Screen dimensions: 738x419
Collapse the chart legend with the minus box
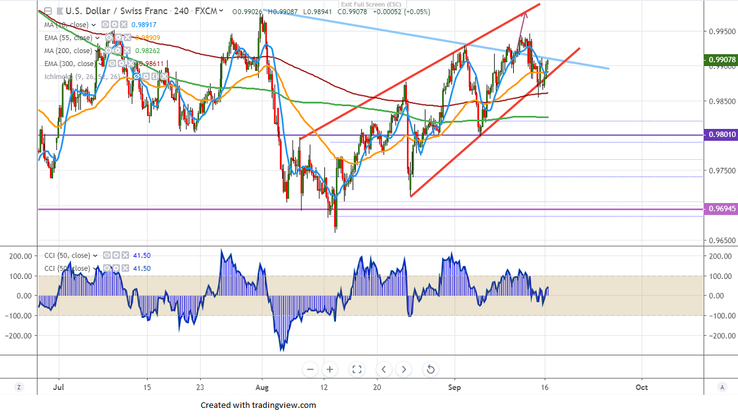point(48,11)
